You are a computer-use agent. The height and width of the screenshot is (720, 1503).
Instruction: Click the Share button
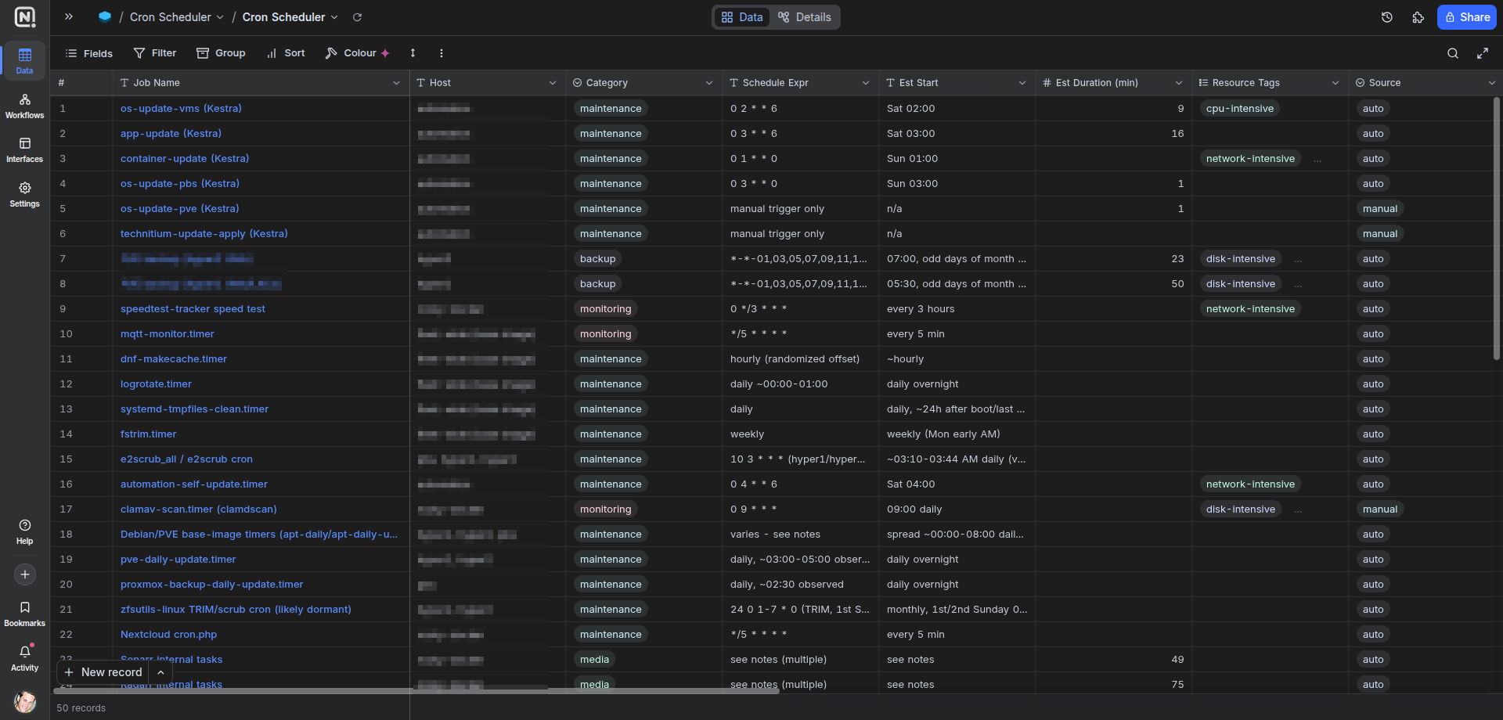click(x=1467, y=17)
